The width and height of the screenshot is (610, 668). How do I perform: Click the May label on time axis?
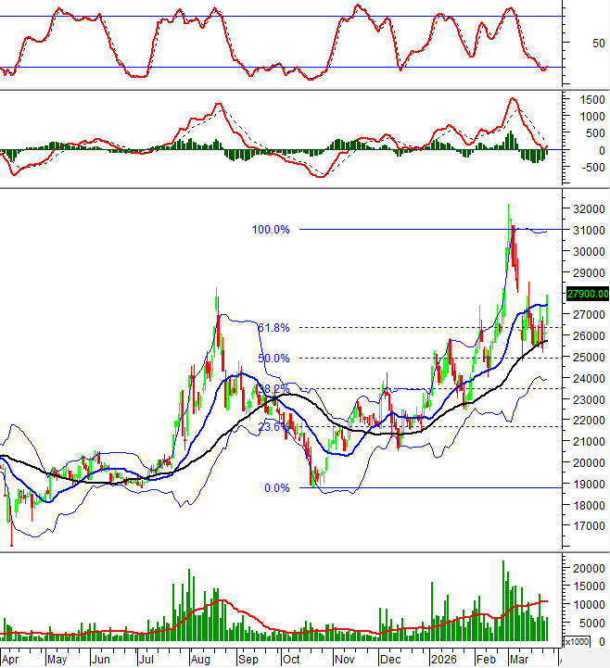57,661
